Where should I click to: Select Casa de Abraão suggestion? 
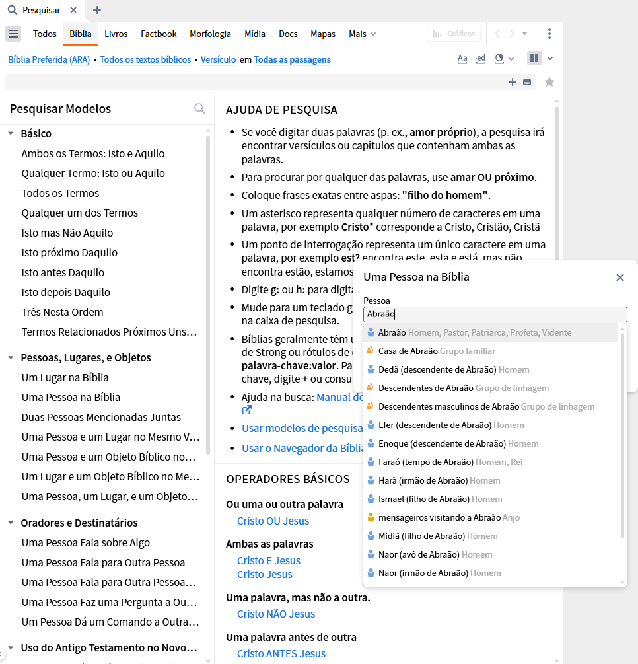pos(491,351)
